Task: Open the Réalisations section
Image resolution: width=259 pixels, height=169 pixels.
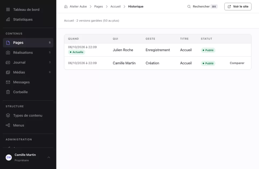Action: (28, 52)
